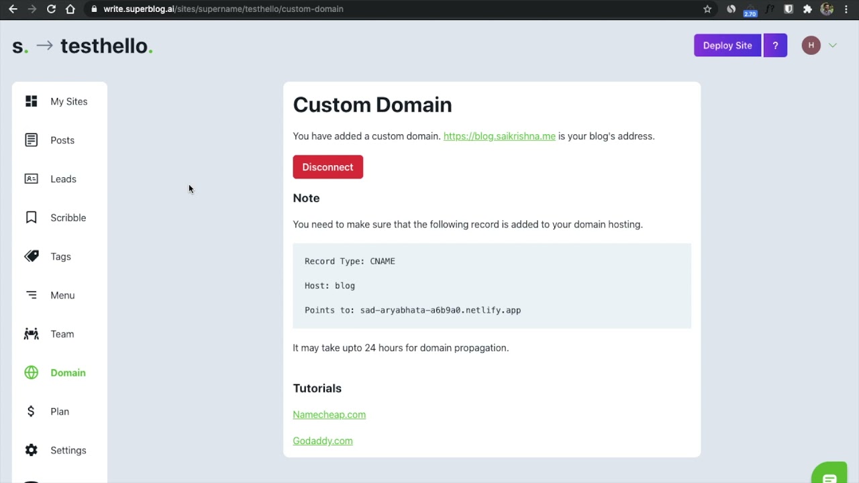Select the Scribble bookmark icon
859x483 pixels.
32,217
